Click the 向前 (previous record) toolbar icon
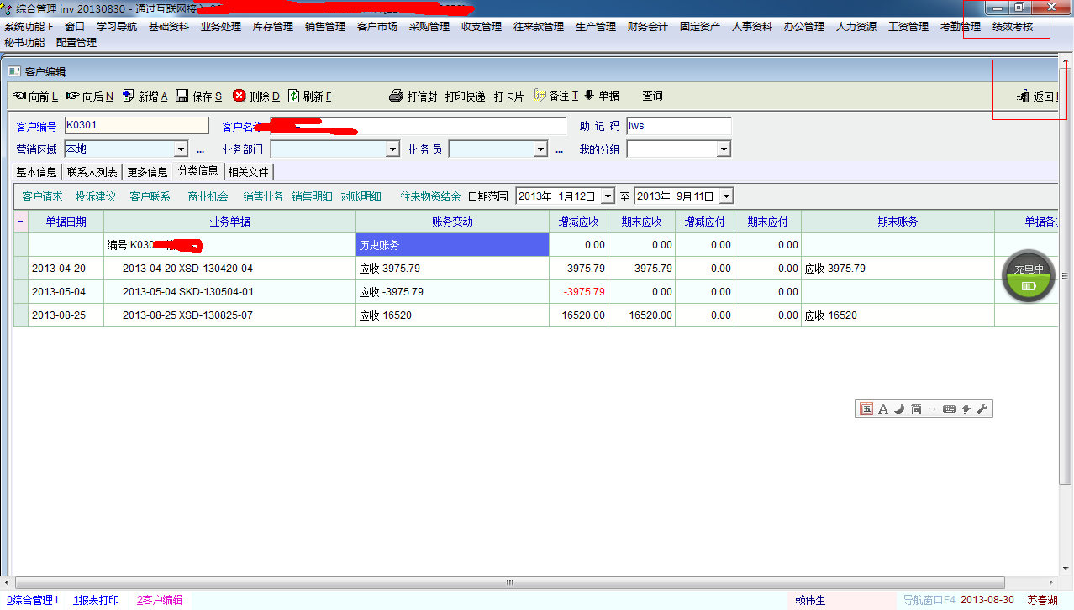This screenshot has width=1074, height=610. pyautogui.click(x=20, y=96)
